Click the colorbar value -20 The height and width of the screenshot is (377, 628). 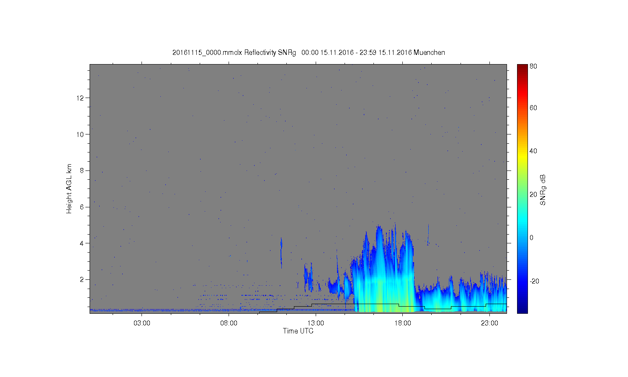(x=534, y=281)
